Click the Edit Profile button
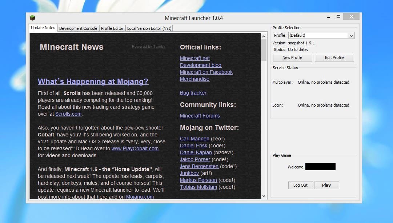Screen dimensions: 393x223 click(334, 57)
